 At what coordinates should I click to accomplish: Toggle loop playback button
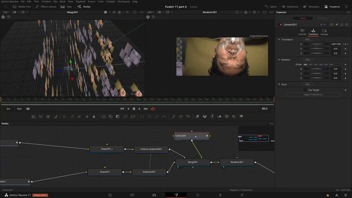tap(153, 109)
